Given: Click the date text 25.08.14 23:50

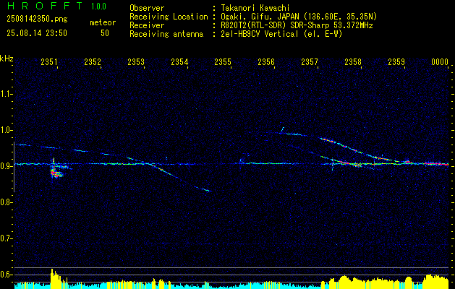Looking at the screenshot, I should pyautogui.click(x=37, y=33).
